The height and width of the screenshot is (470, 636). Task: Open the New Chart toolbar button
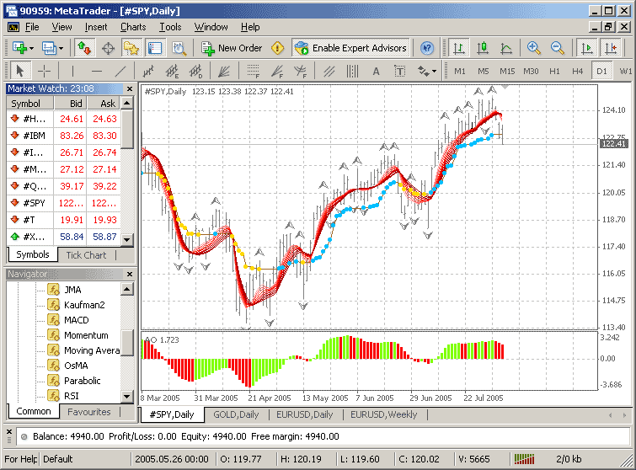(19, 48)
